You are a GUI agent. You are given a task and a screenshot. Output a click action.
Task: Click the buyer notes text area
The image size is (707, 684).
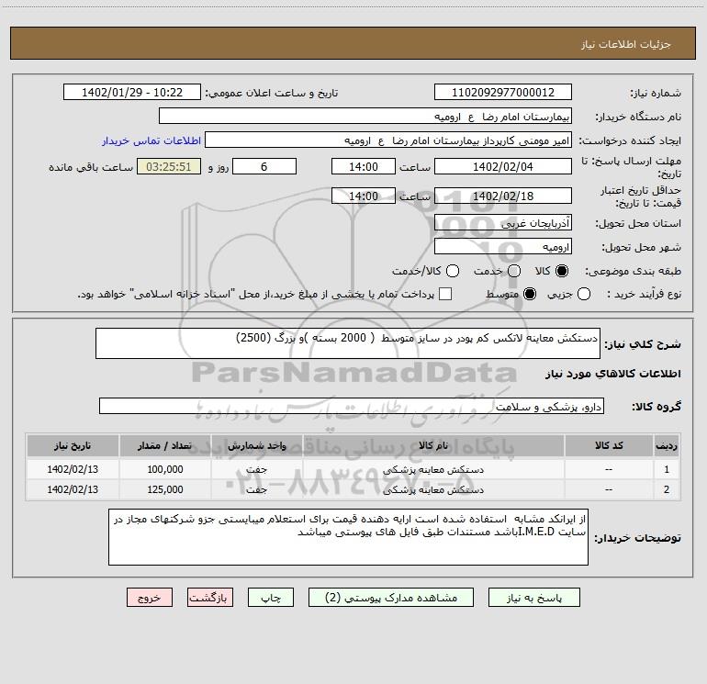348,537
